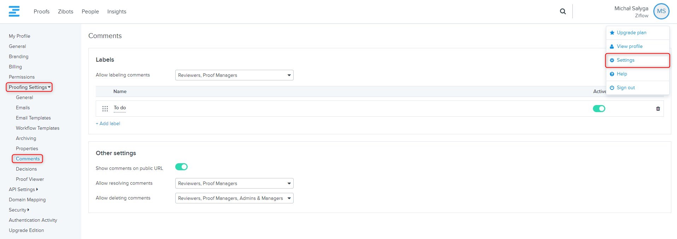
Task: Disable Show comments on public URL
Action: click(181, 167)
